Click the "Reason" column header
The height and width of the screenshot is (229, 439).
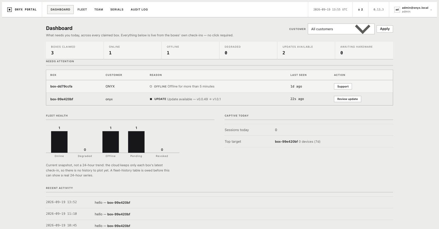tap(156, 75)
